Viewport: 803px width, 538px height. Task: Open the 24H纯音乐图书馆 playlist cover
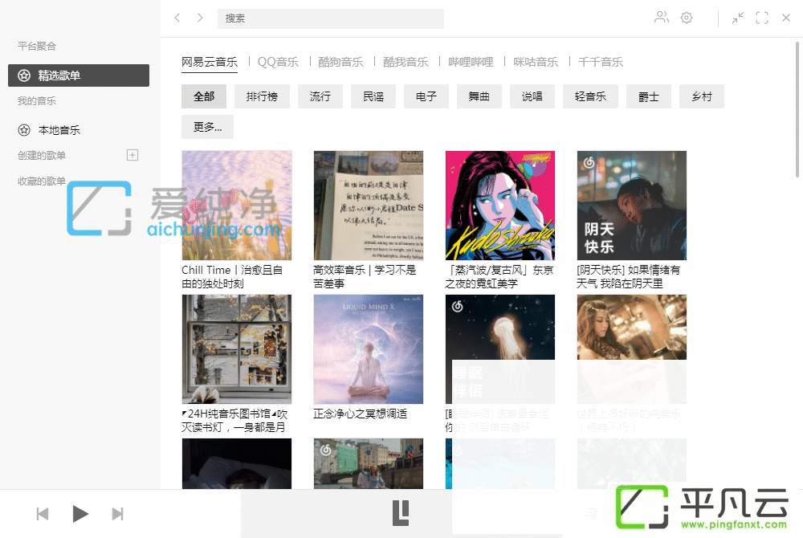click(237, 349)
